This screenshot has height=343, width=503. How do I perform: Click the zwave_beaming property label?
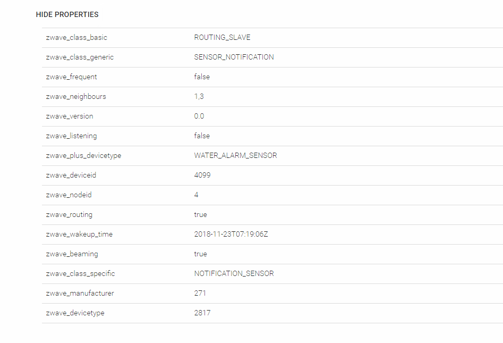[x=72, y=254]
